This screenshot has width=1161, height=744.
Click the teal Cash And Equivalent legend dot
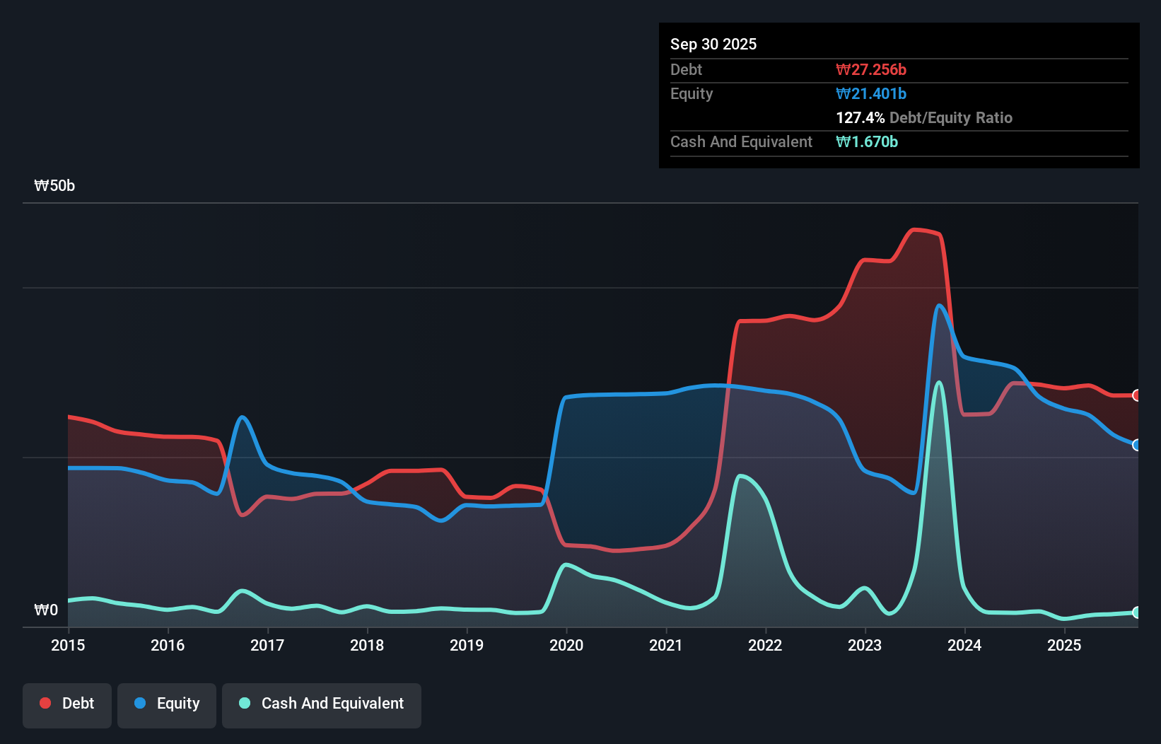243,703
